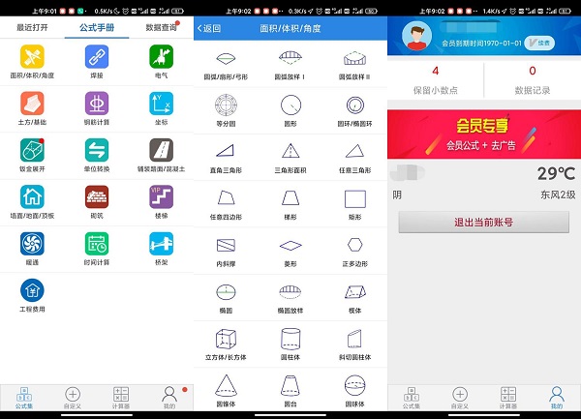Select the 斜切圆柱体 truncated cylinder formula
581x419 pixels.
[x=355, y=344]
